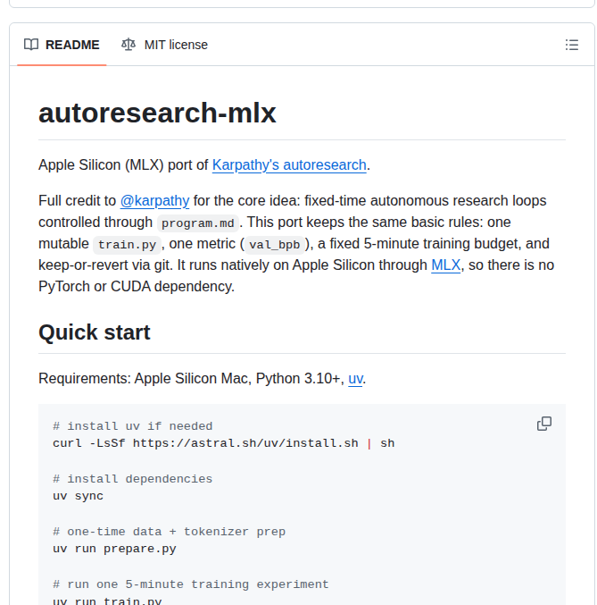Image resolution: width=597 pixels, height=605 pixels.
Task: Open the Karpathy's autoresearch link
Action: point(289,165)
